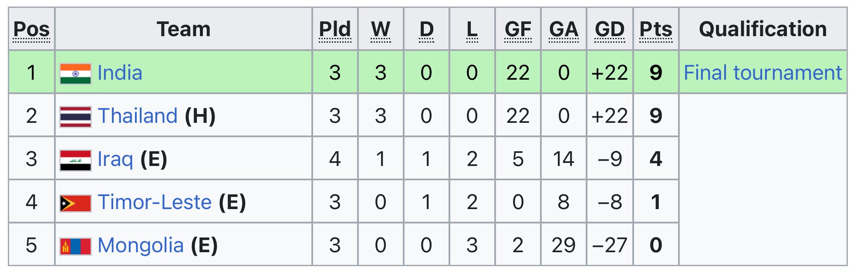Click the Thailand flag icon
The image size is (857, 274).
75,117
